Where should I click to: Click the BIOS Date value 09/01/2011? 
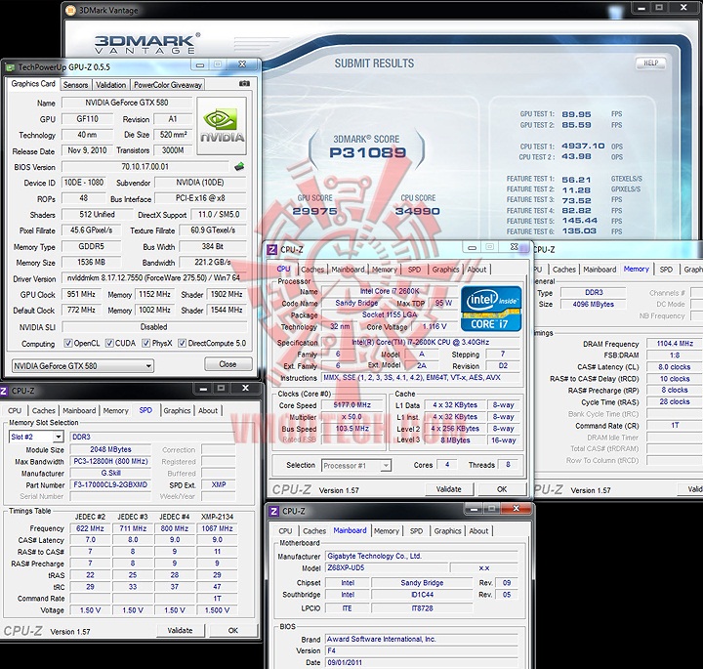pos(421,662)
